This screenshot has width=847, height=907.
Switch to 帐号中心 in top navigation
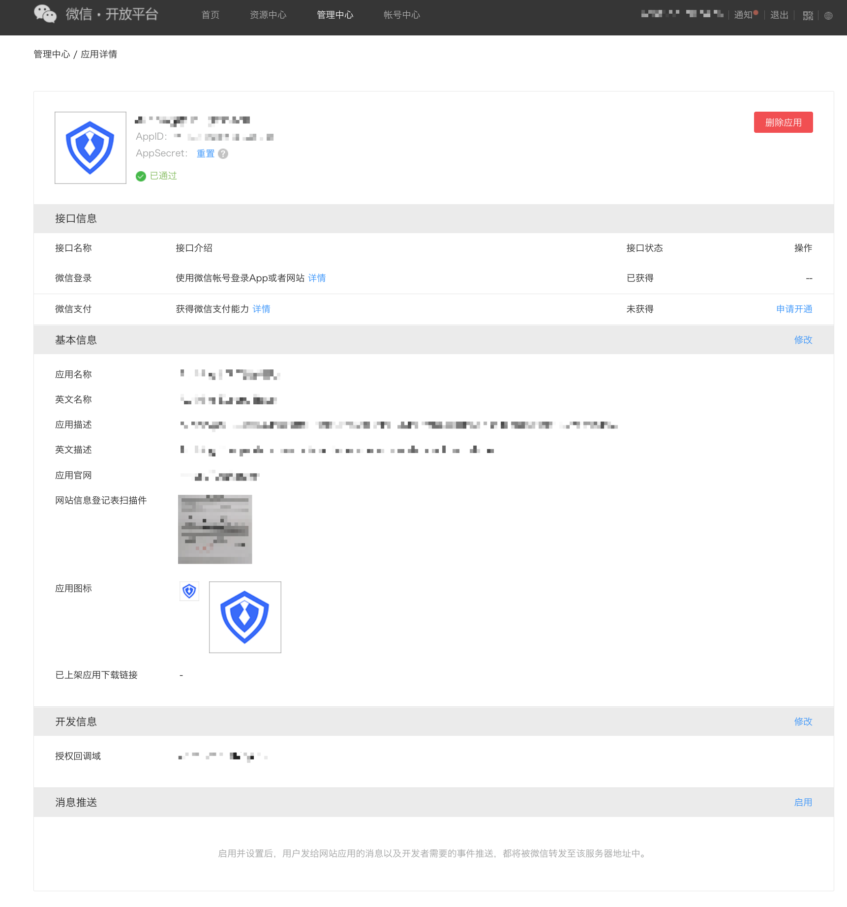coord(402,15)
